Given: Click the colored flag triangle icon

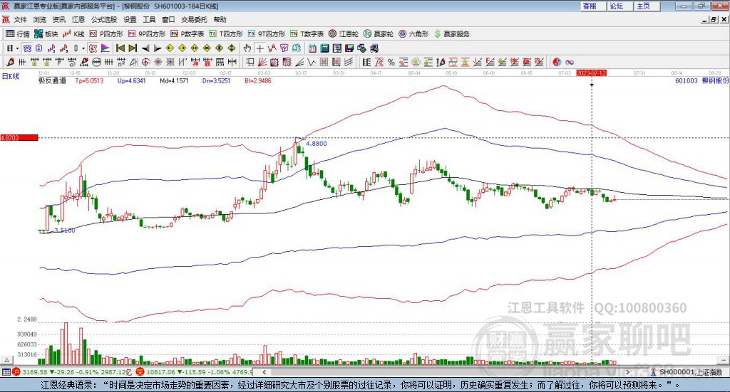Looking at the screenshot, I should click(106, 48).
